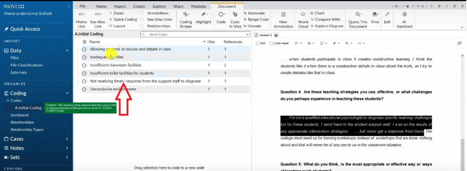Open the Zoom option in ribbon
The width and height of the screenshot is (467, 171).
[x=116, y=13]
